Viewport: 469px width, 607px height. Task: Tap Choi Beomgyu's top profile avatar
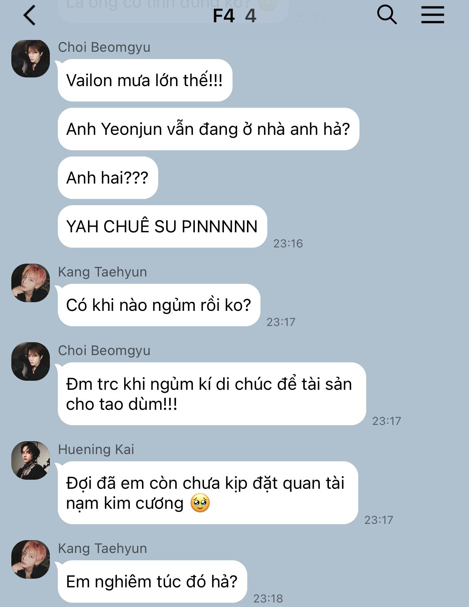pos(31,59)
